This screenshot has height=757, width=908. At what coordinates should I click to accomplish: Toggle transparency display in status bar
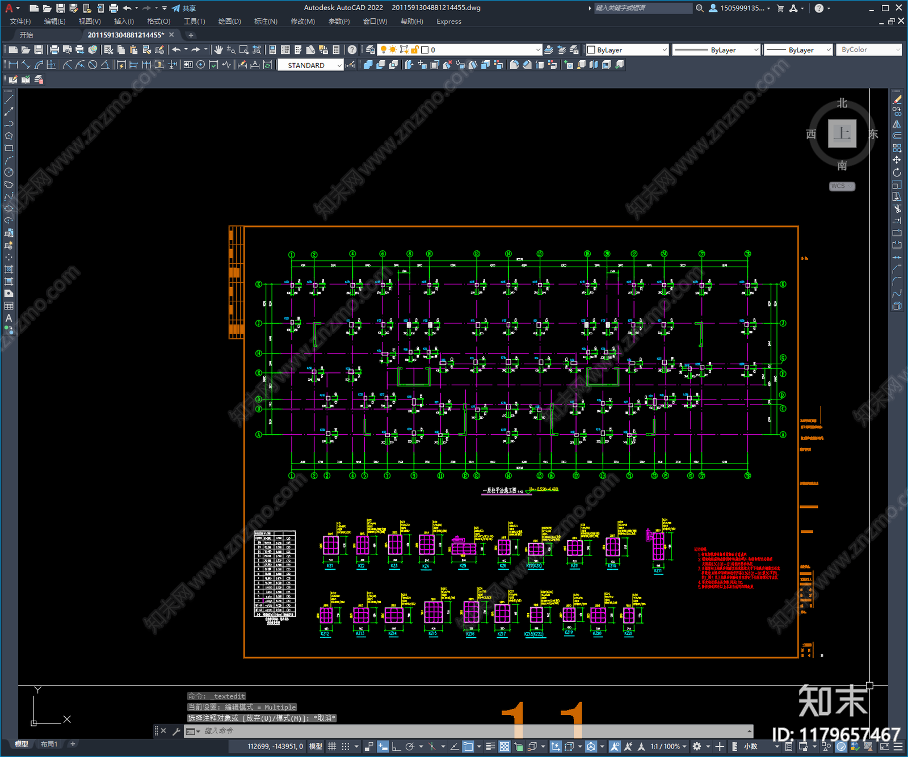(x=504, y=746)
